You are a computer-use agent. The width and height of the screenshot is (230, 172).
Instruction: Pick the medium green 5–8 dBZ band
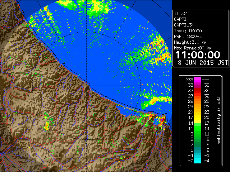click(x=198, y=139)
